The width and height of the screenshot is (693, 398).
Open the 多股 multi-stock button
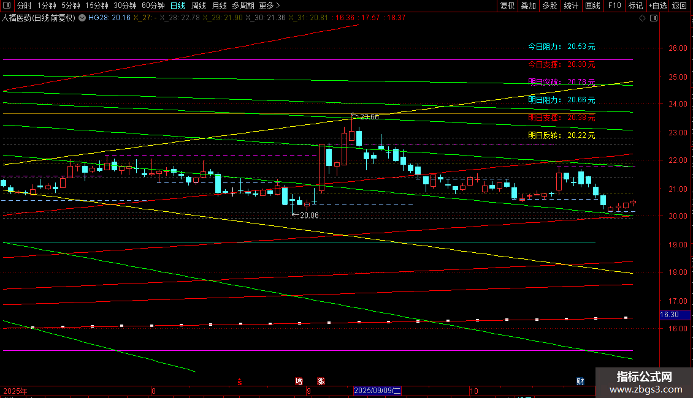(x=549, y=6)
